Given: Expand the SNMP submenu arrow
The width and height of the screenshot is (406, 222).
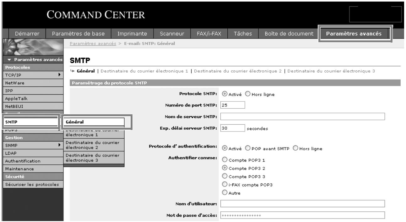Looking at the screenshot, I should 58,144.
